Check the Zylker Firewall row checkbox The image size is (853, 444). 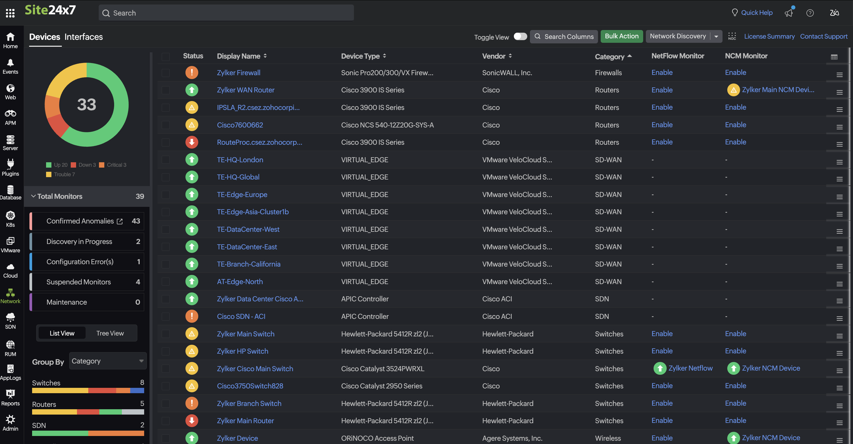click(x=166, y=73)
